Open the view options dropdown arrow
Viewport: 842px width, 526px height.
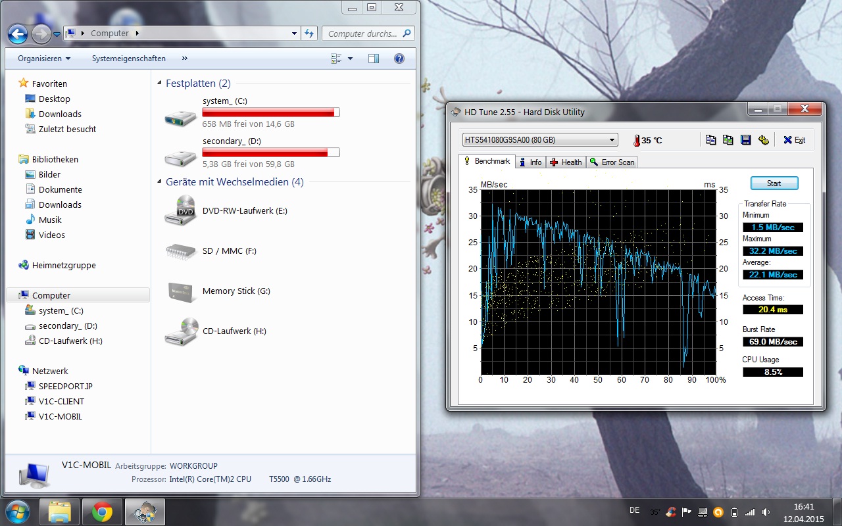click(x=350, y=59)
